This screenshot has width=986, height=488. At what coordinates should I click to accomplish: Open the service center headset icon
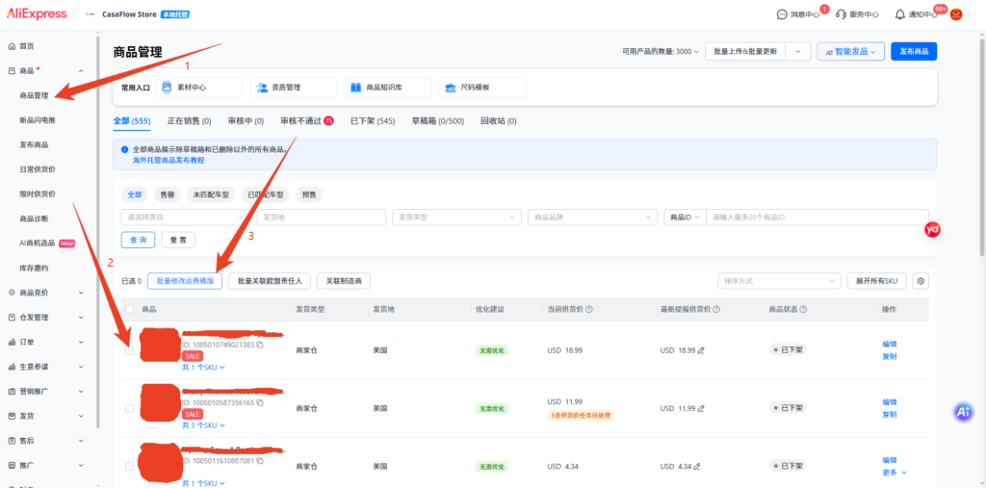841,13
